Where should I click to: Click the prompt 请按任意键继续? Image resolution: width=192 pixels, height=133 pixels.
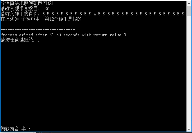coord(17,40)
